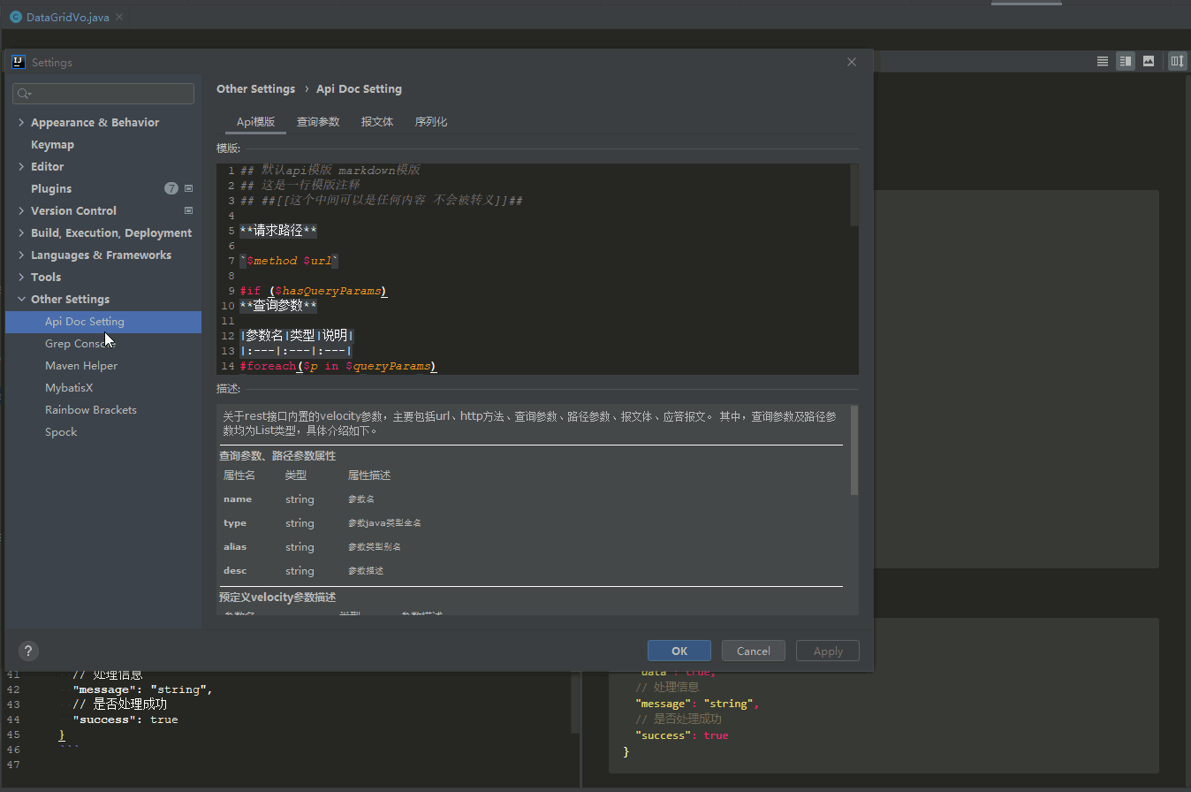Click the template editor vertical scrollbar
Viewport: 1191px width, 792px height.
(854, 194)
